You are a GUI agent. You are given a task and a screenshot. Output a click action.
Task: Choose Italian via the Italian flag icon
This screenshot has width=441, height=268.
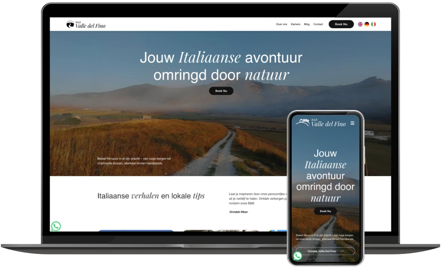point(372,24)
